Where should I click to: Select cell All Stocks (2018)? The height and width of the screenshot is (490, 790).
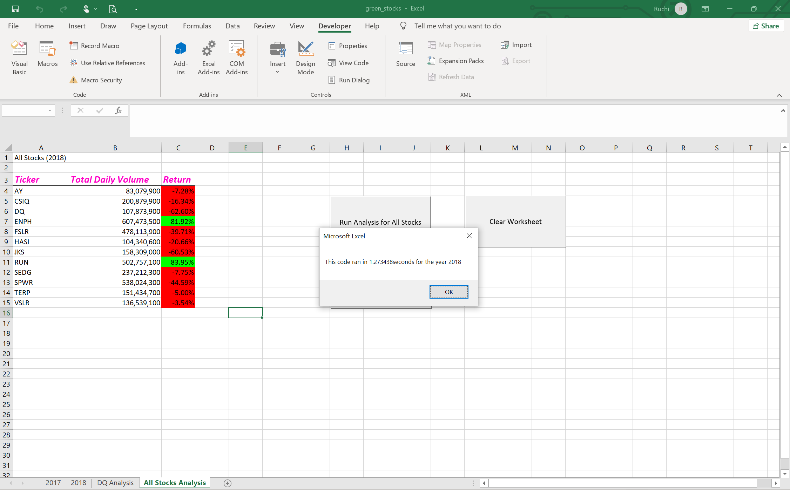tap(41, 158)
